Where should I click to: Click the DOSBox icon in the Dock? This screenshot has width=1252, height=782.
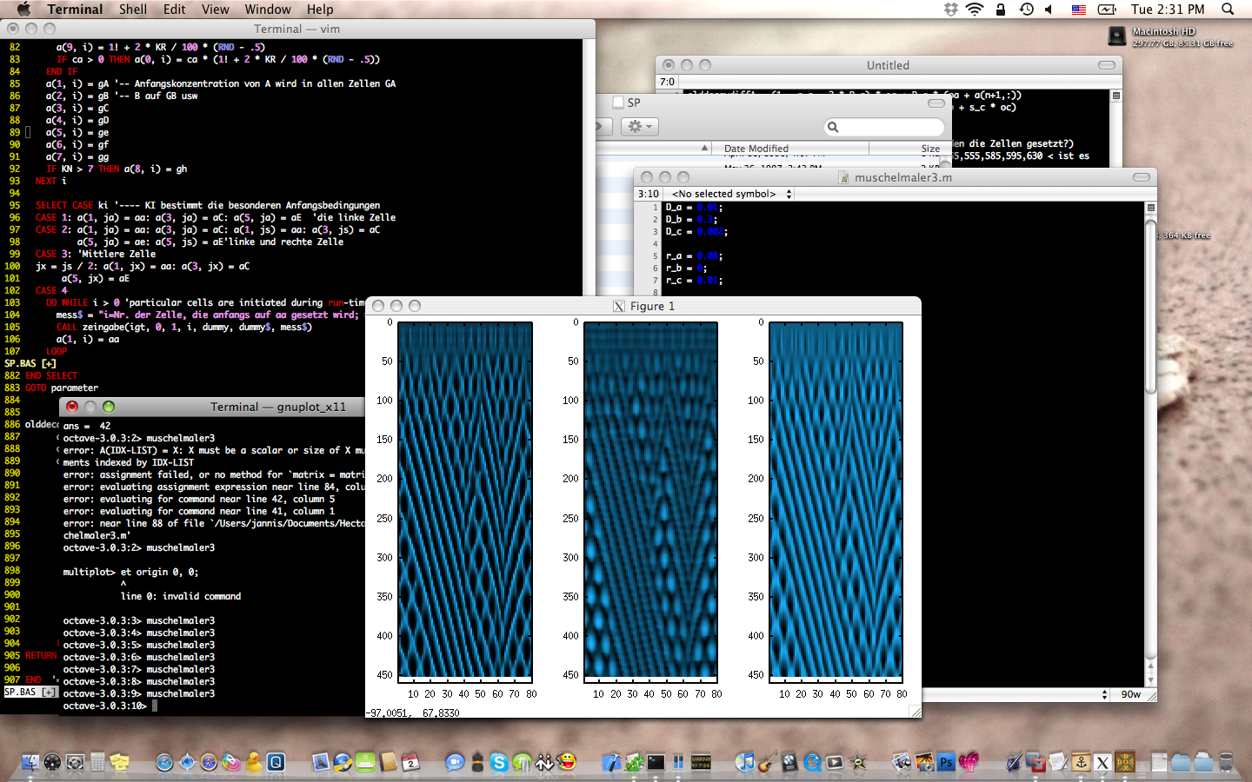pos(1125,763)
